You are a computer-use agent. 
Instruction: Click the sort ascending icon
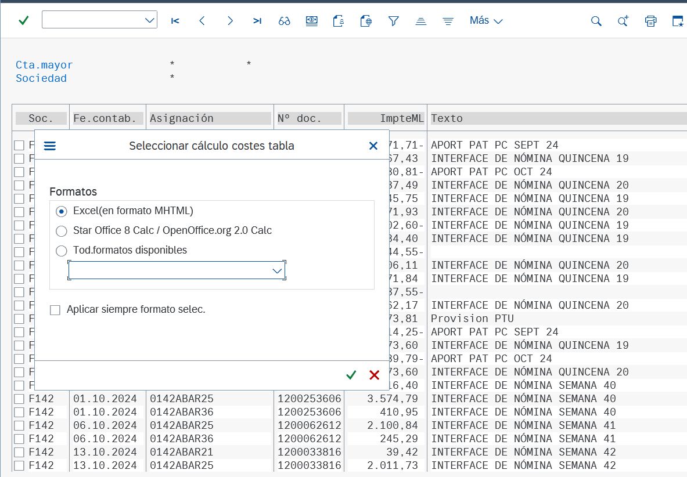421,21
